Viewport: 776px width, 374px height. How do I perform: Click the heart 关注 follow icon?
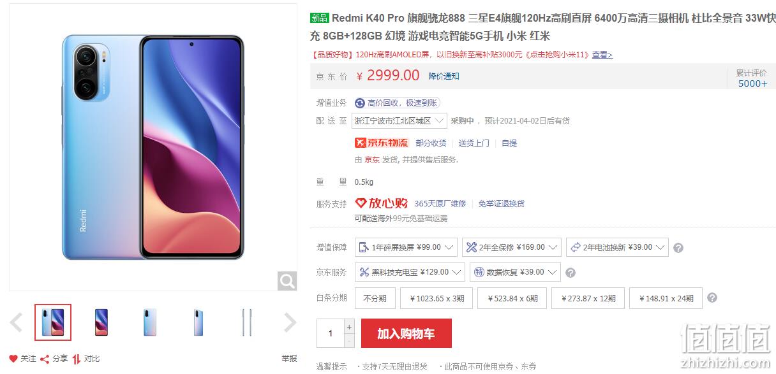pos(13,359)
